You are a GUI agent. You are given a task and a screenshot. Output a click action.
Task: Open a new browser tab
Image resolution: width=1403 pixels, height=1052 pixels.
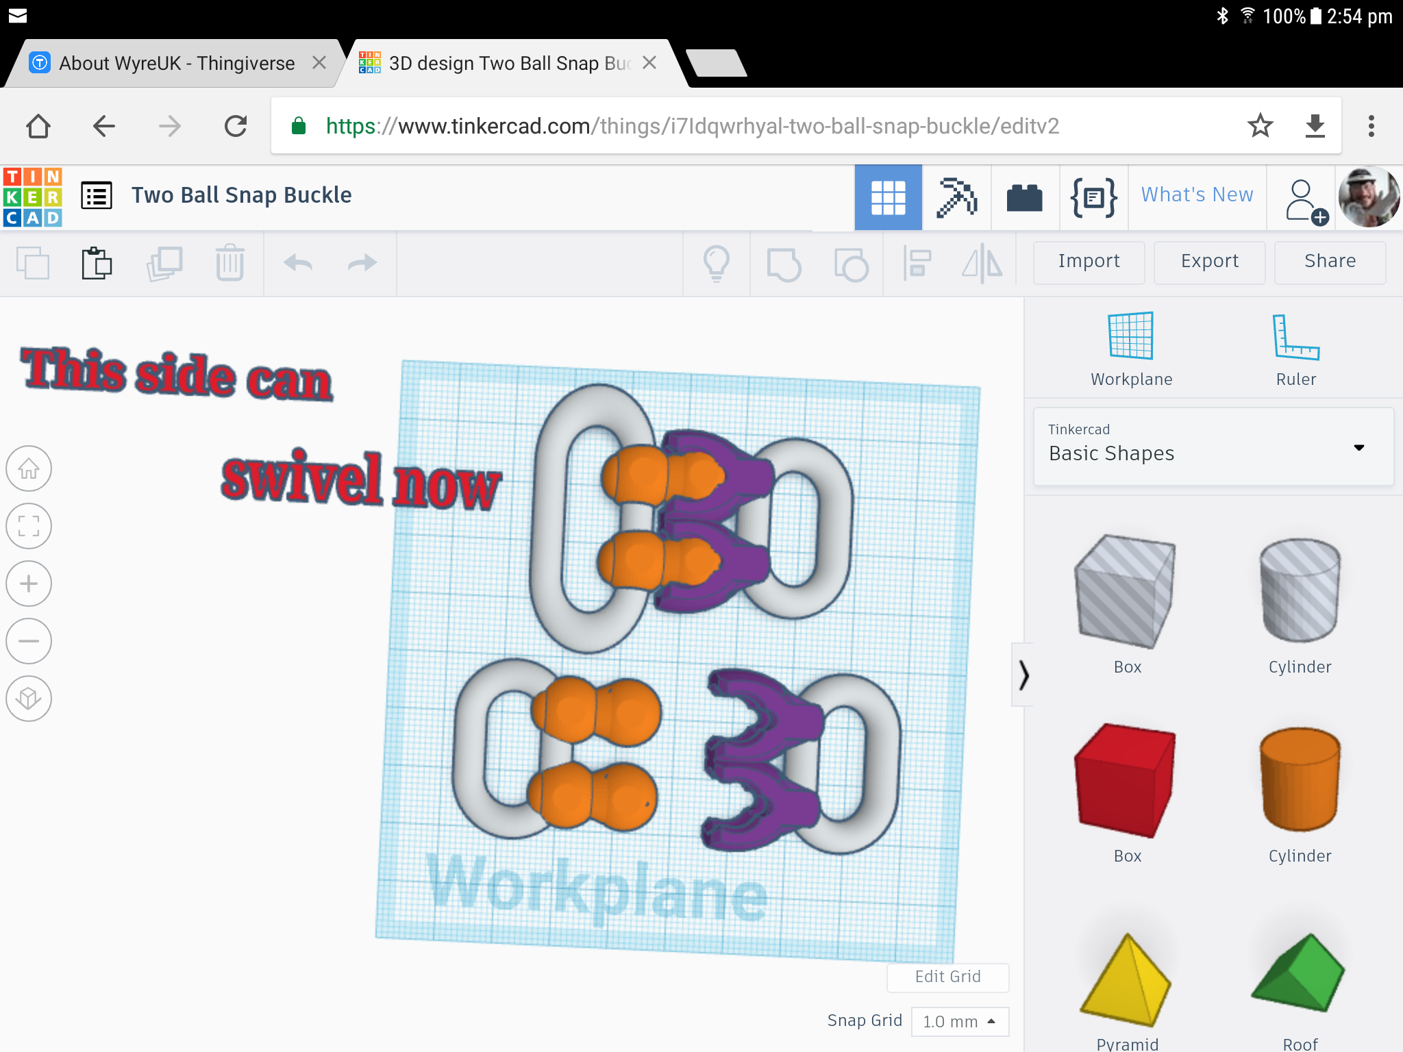[716, 63]
